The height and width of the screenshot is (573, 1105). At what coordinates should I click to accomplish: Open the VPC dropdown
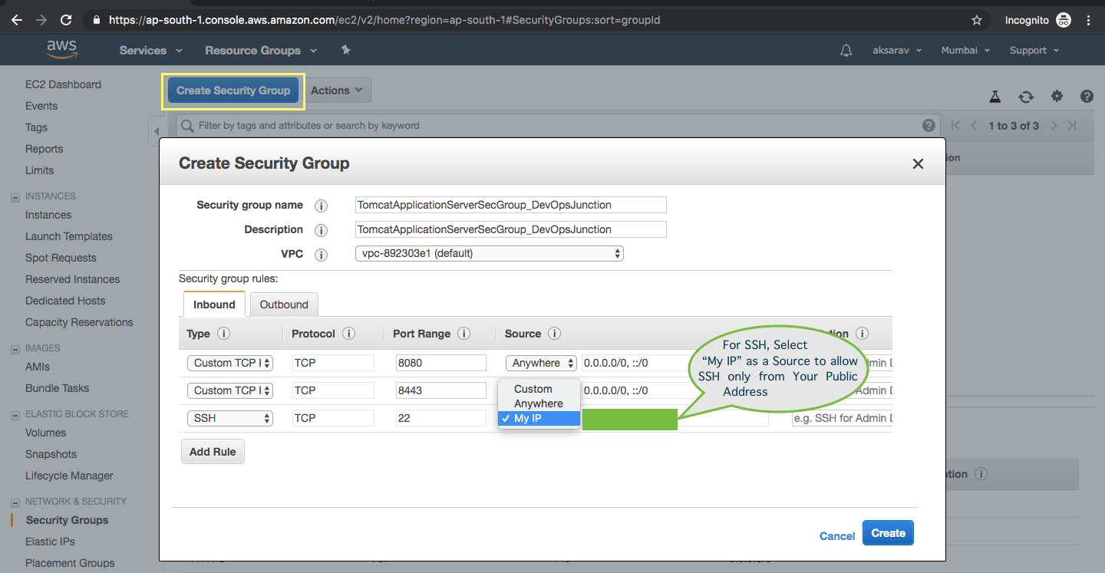(x=490, y=253)
